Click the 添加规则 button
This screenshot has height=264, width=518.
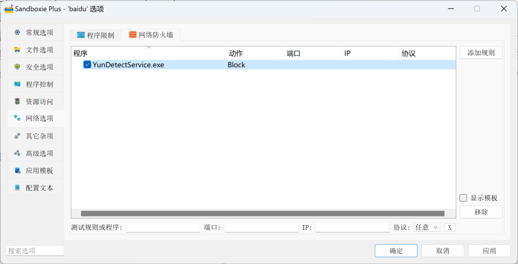[481, 53]
